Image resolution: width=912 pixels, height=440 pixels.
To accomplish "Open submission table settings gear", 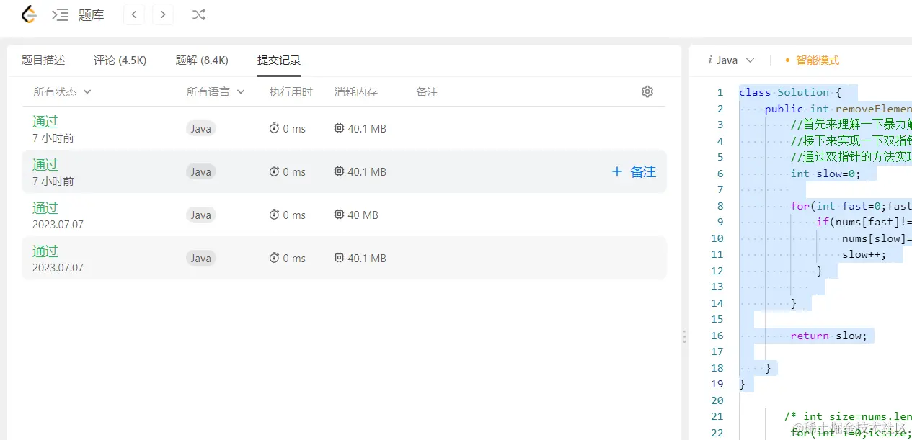I will point(647,91).
